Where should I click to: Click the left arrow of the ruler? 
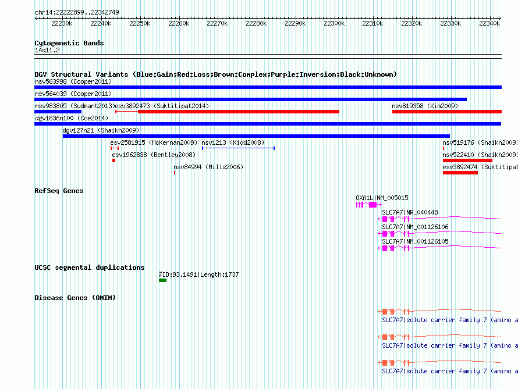click(36, 19)
